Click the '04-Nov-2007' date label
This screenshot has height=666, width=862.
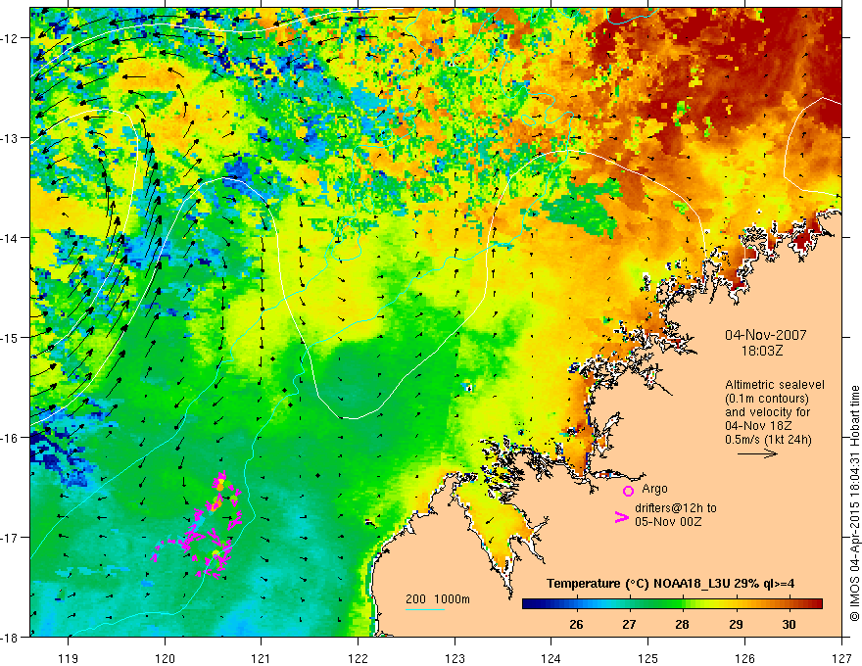(x=766, y=335)
